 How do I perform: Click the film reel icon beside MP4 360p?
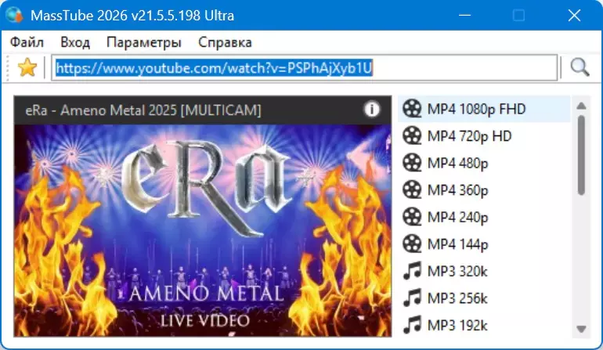pyautogui.click(x=412, y=190)
